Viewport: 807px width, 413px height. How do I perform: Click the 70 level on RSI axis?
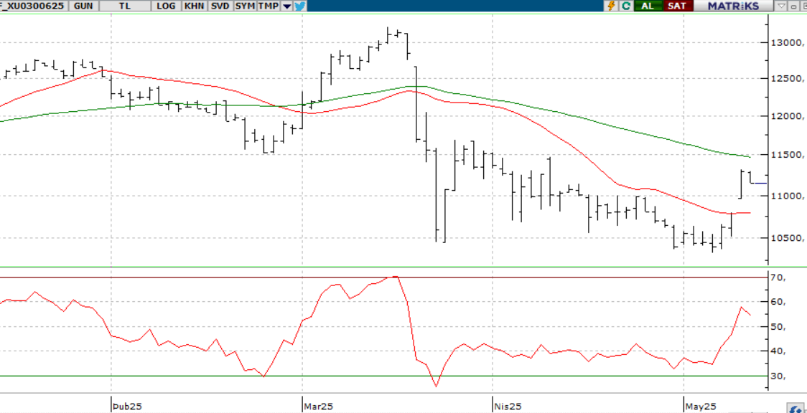pyautogui.click(x=778, y=277)
